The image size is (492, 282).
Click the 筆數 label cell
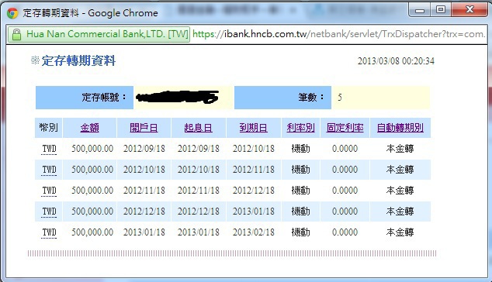coord(282,98)
